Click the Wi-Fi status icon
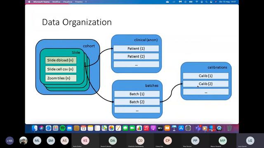Screen dimensions: 264x148 [196, 2]
